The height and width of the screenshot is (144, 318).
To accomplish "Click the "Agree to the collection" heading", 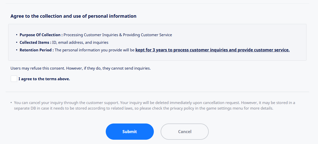I will (73, 16).
